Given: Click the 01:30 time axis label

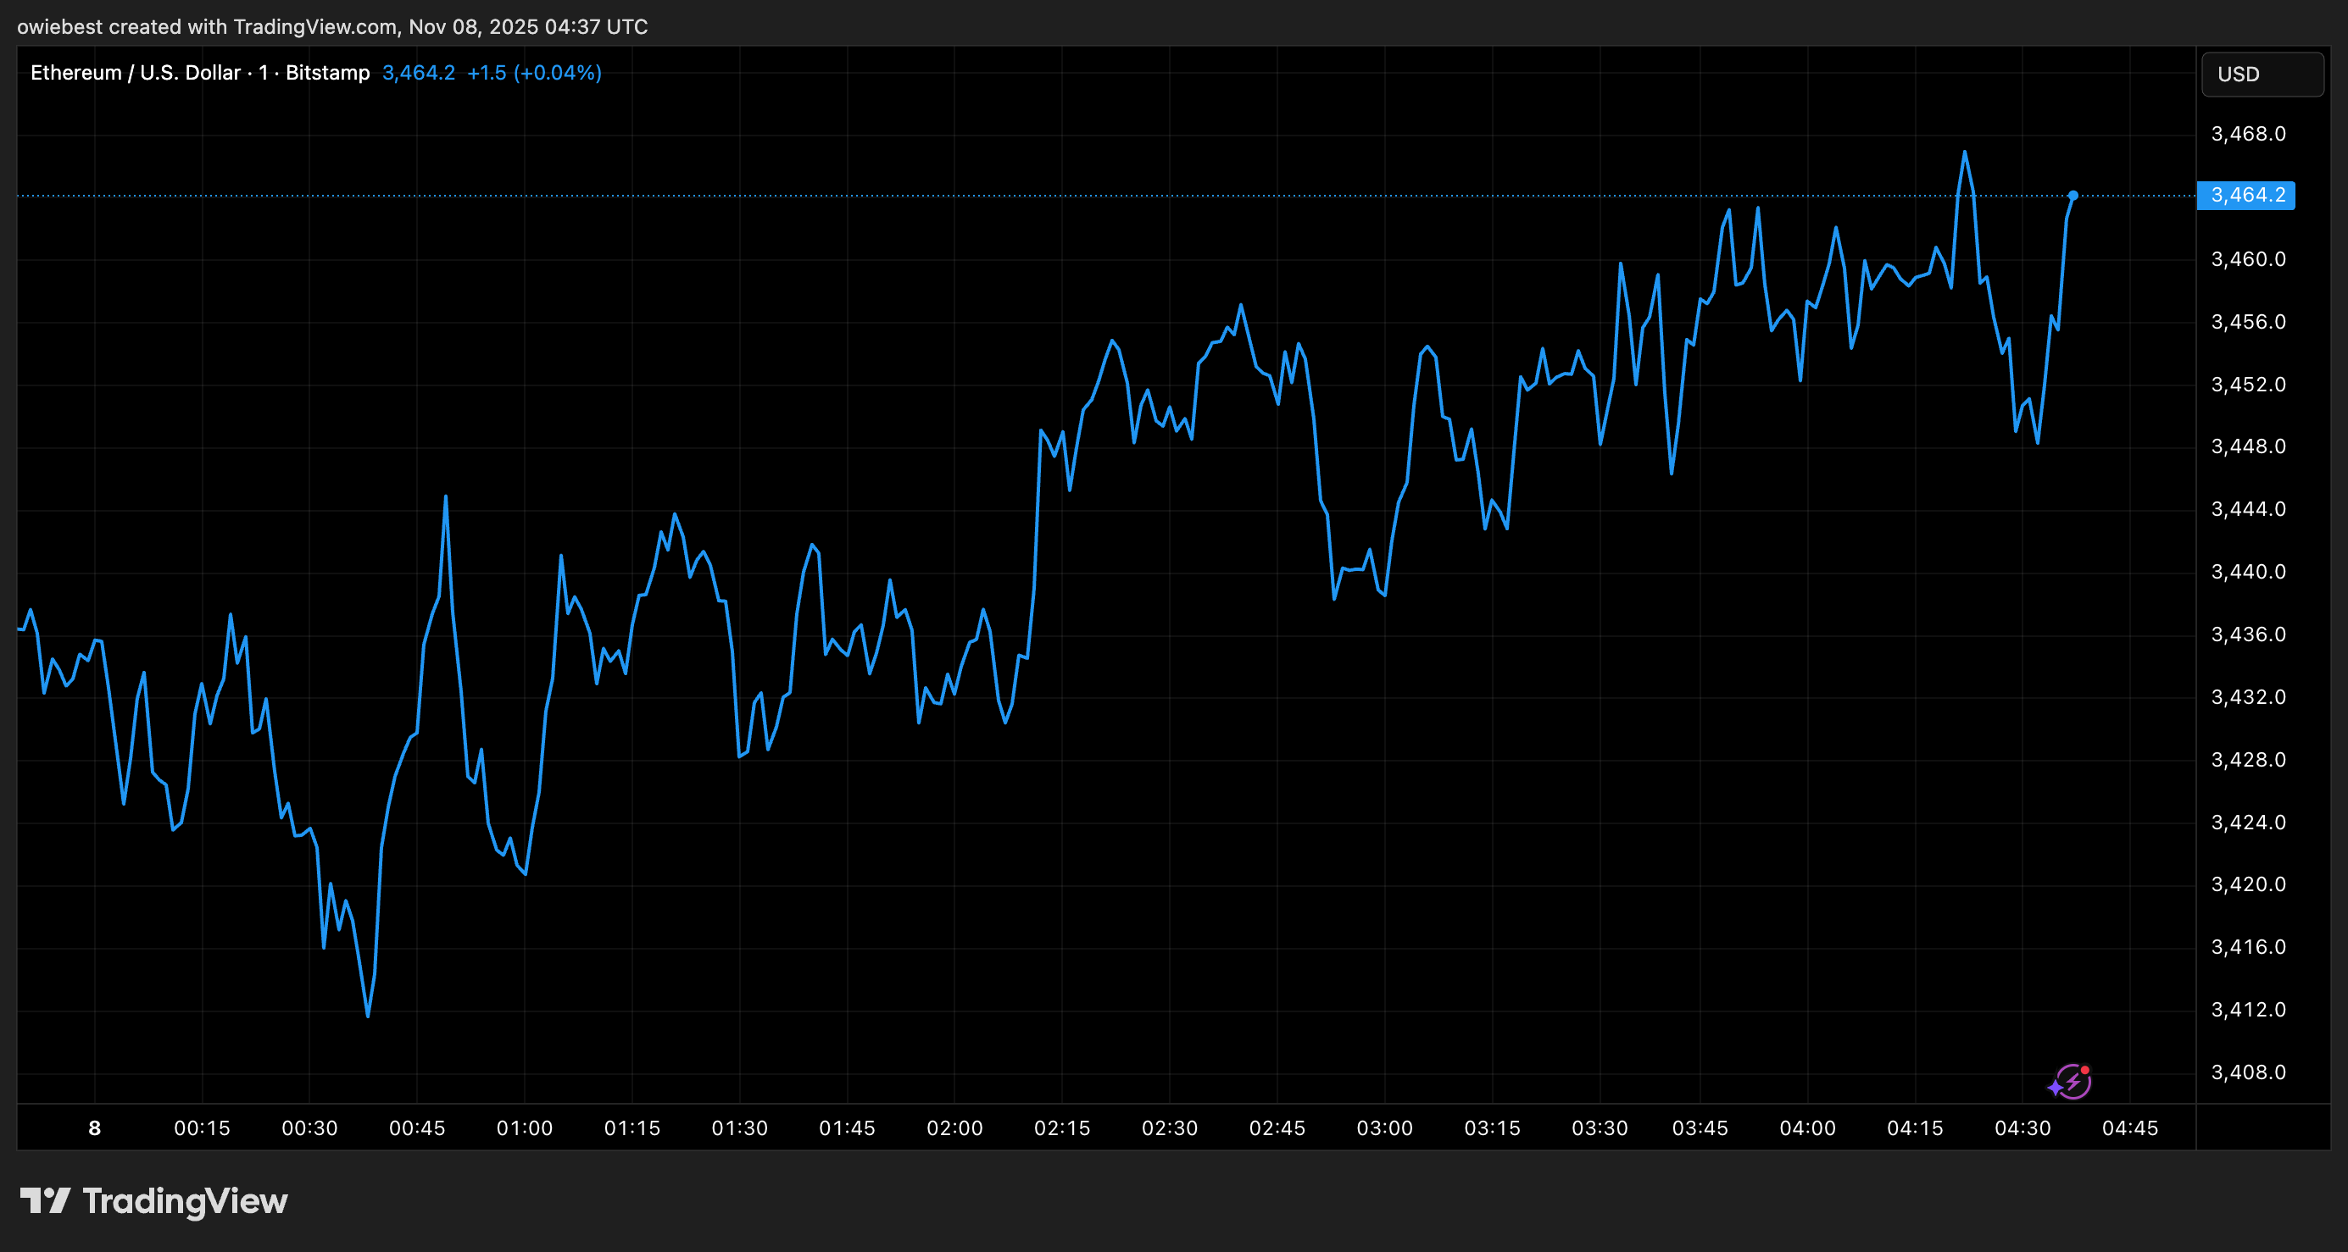Looking at the screenshot, I should (739, 1128).
